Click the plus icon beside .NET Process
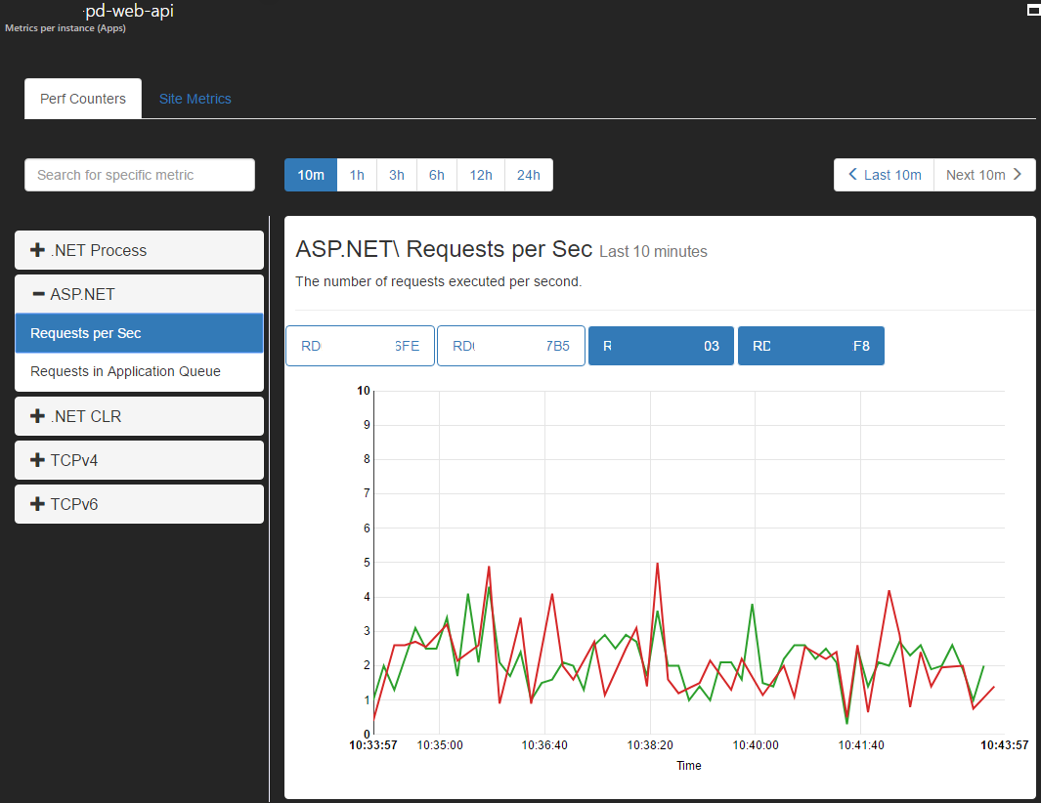Screen dimensions: 1041x803 (38, 250)
